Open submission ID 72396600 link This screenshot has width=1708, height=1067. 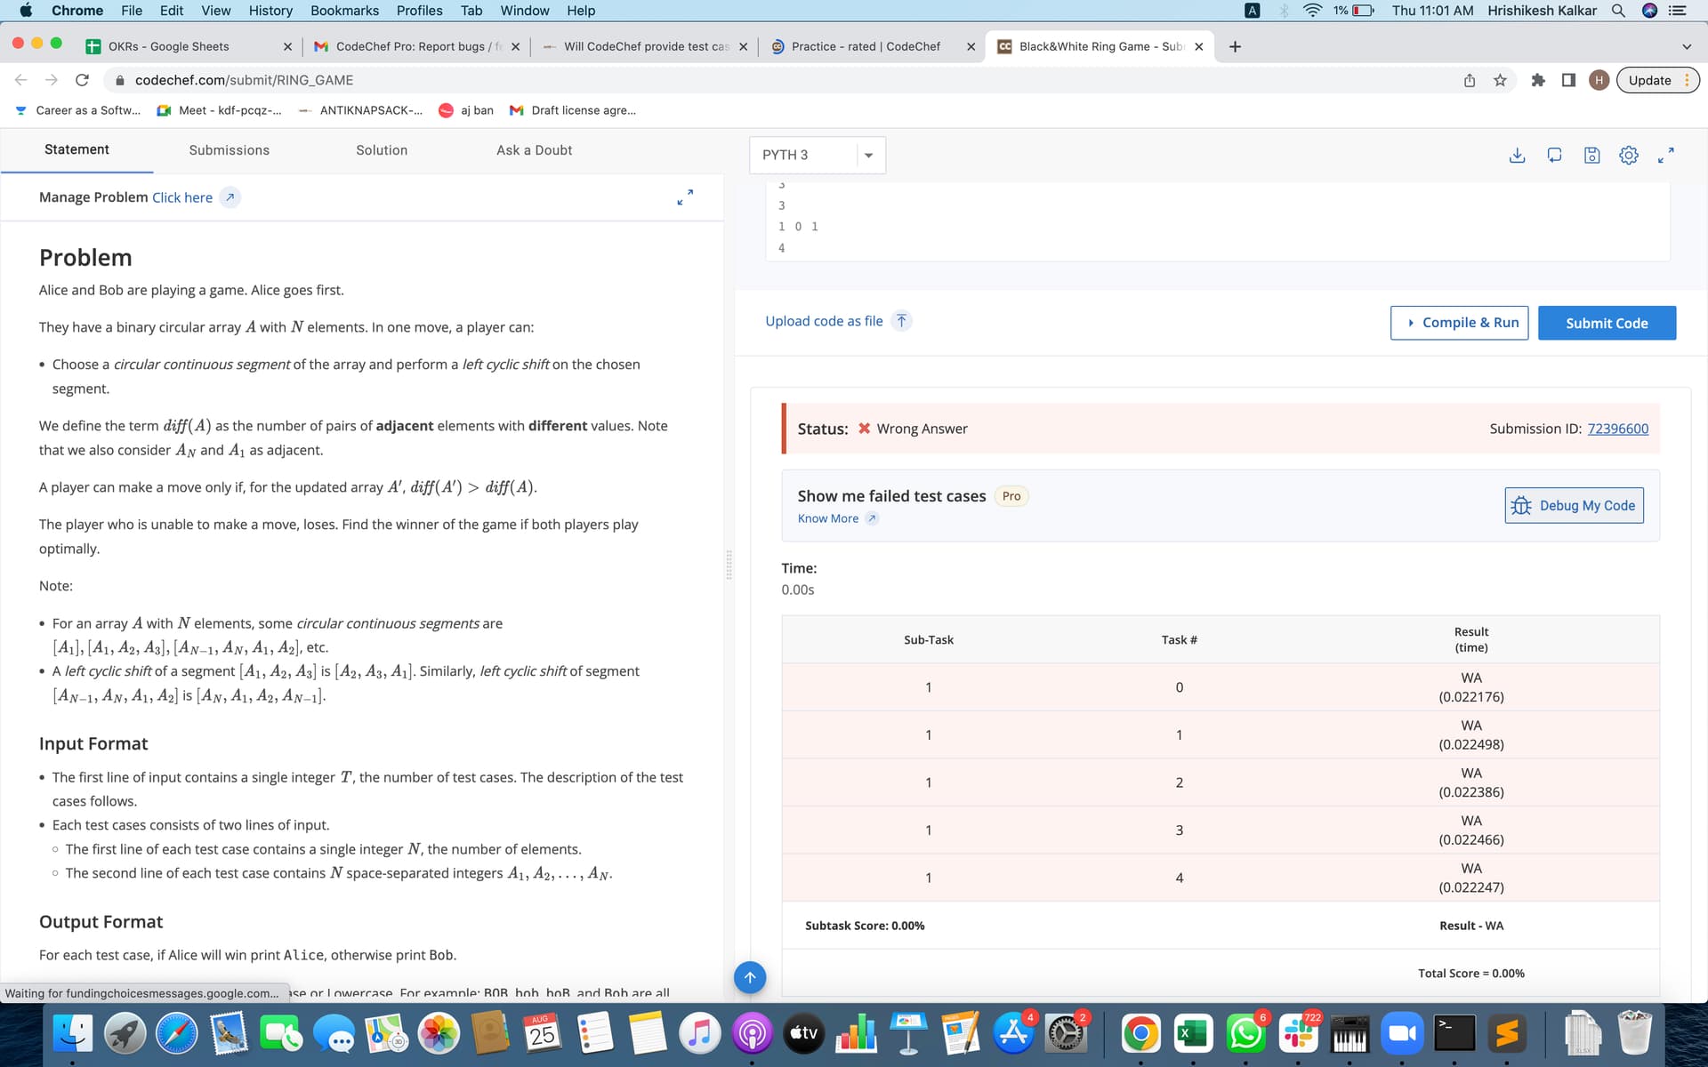(1617, 429)
